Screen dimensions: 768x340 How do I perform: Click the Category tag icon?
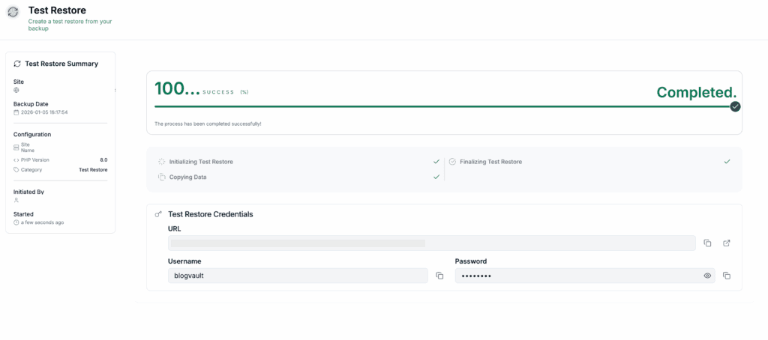click(16, 170)
